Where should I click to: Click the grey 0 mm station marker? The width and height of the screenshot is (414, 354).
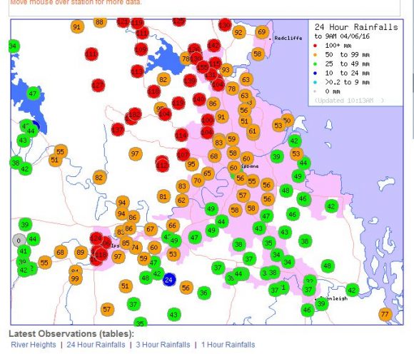(19, 241)
